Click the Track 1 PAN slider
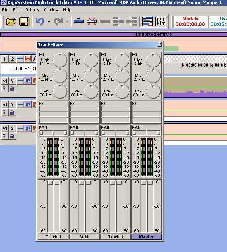The height and width of the screenshot is (252, 227). coord(53,133)
